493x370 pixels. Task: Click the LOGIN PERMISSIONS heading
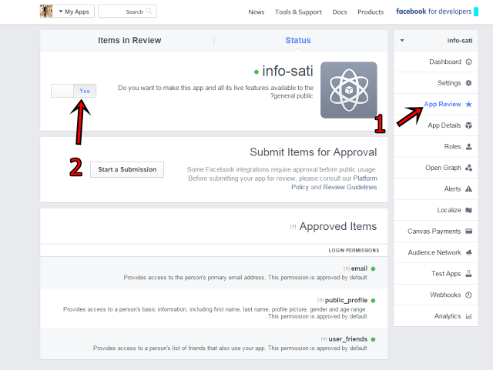(354, 250)
